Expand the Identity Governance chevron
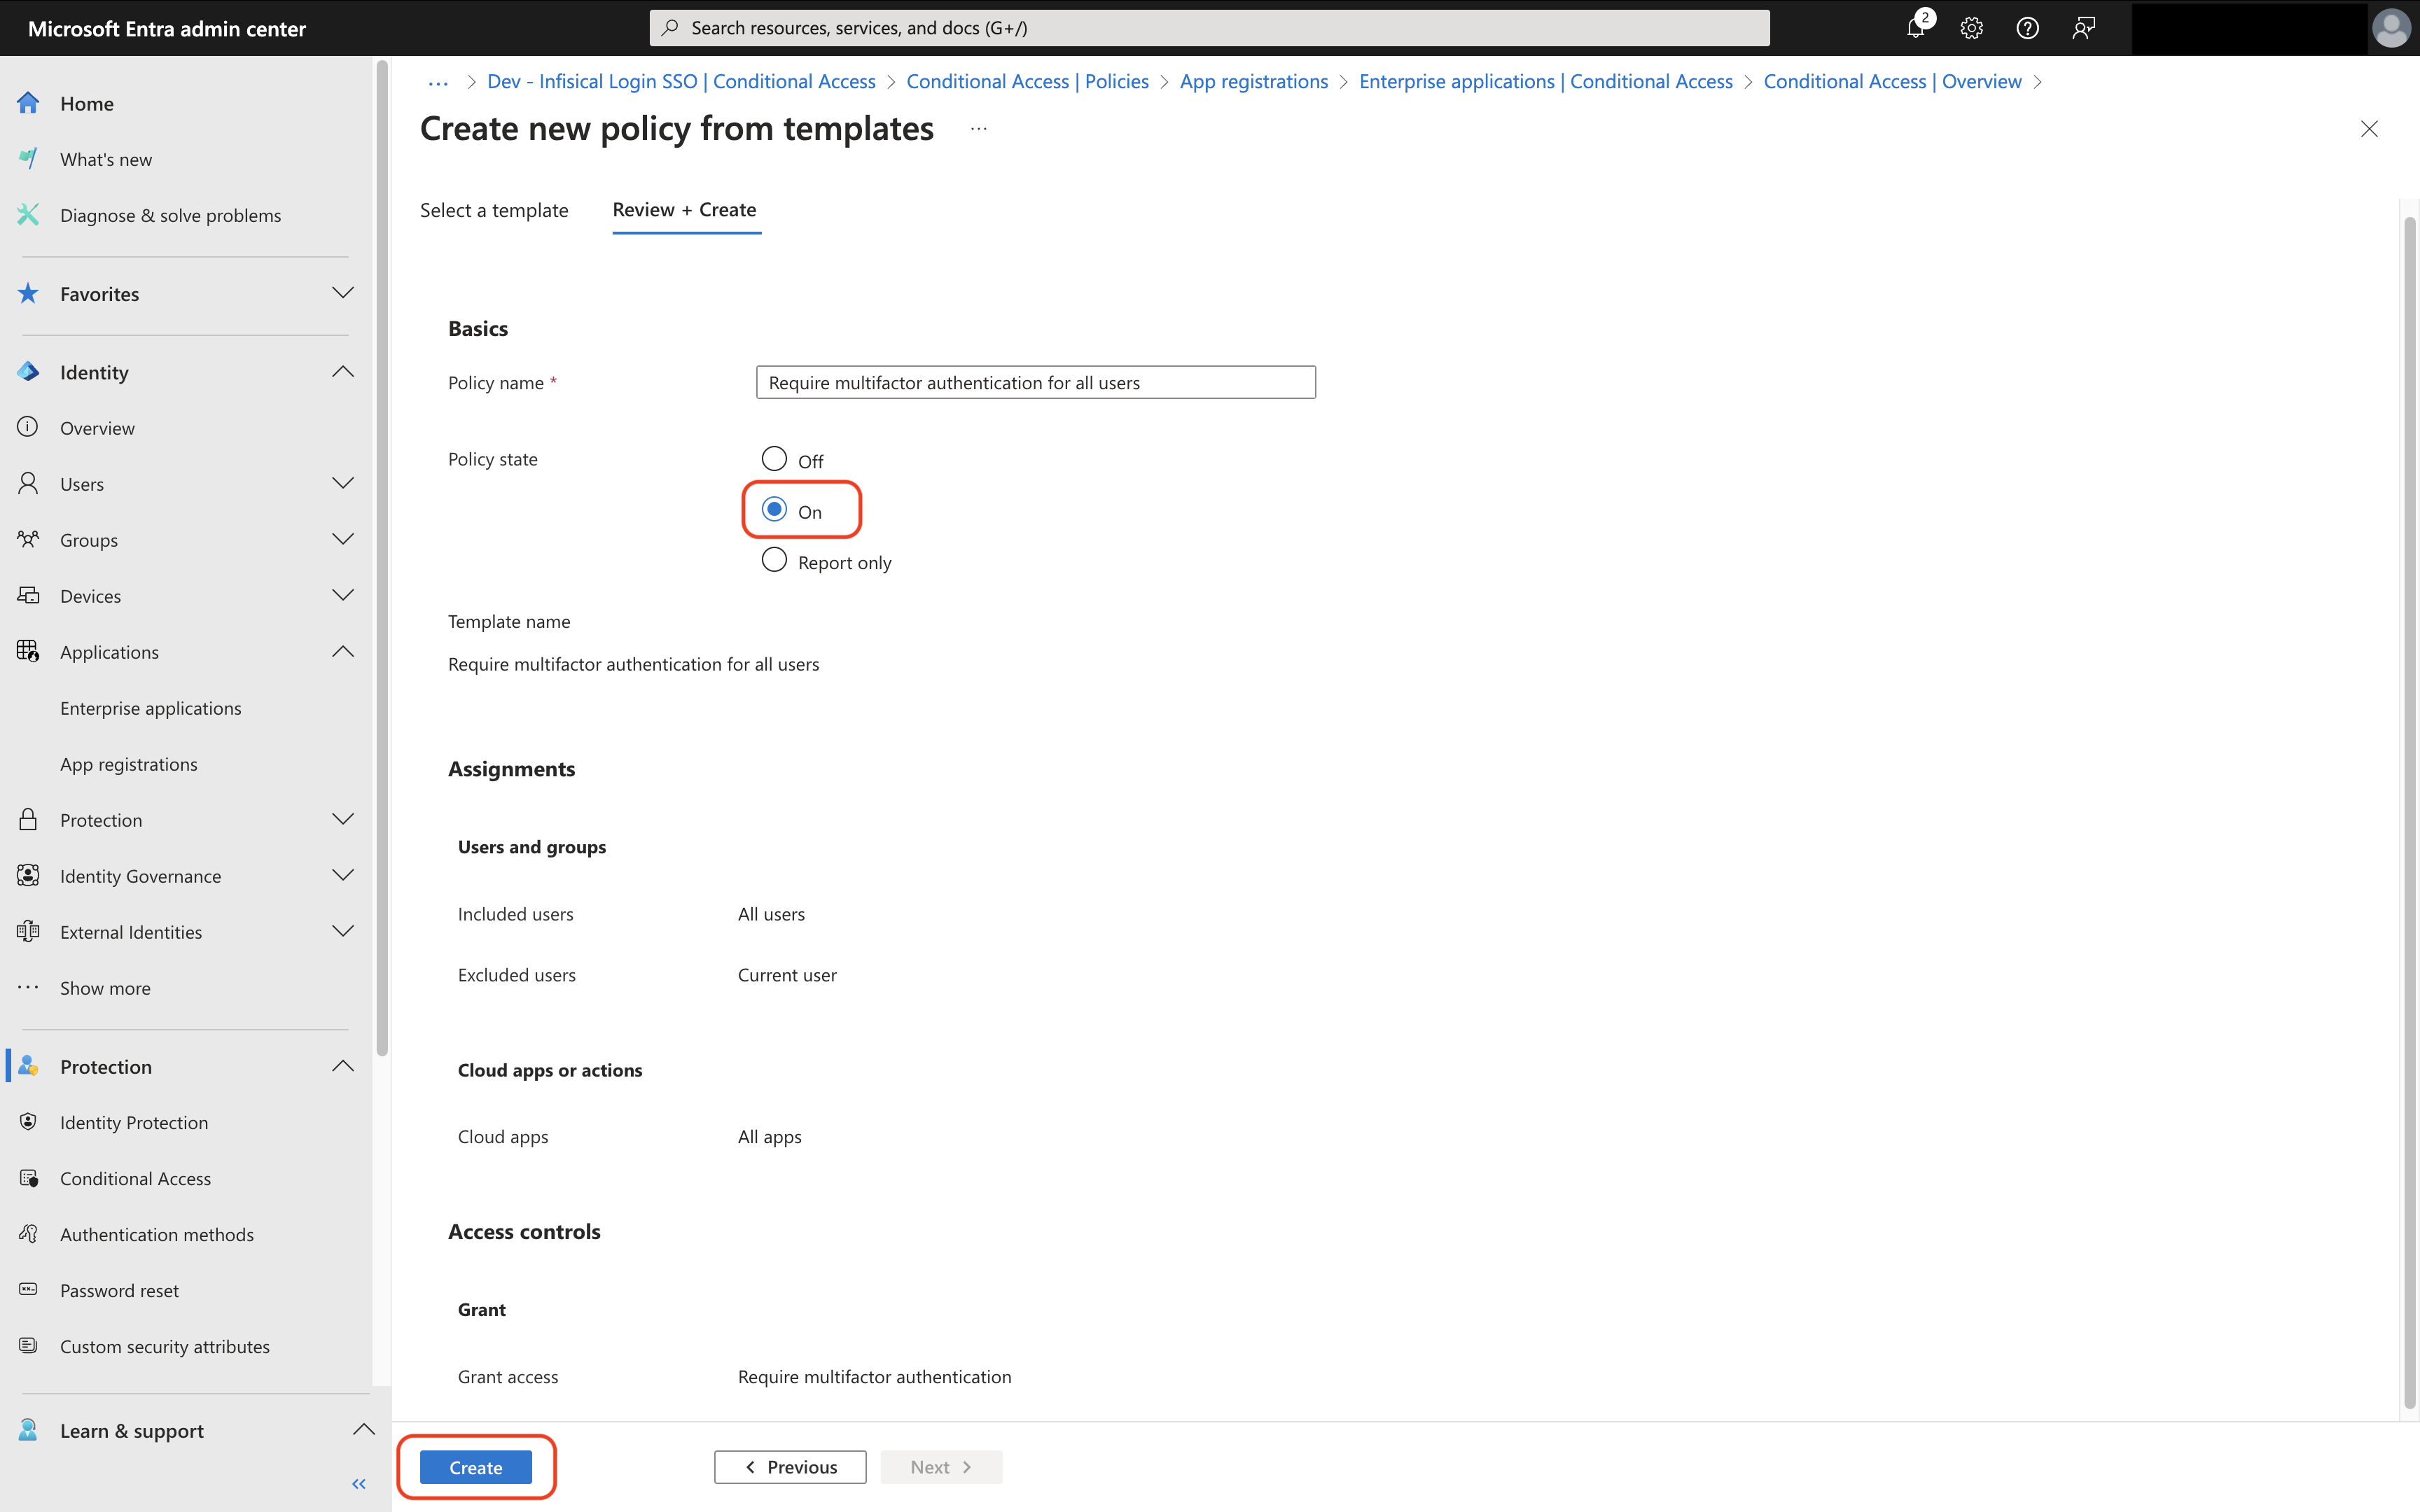This screenshot has height=1512, width=2420. [343, 875]
